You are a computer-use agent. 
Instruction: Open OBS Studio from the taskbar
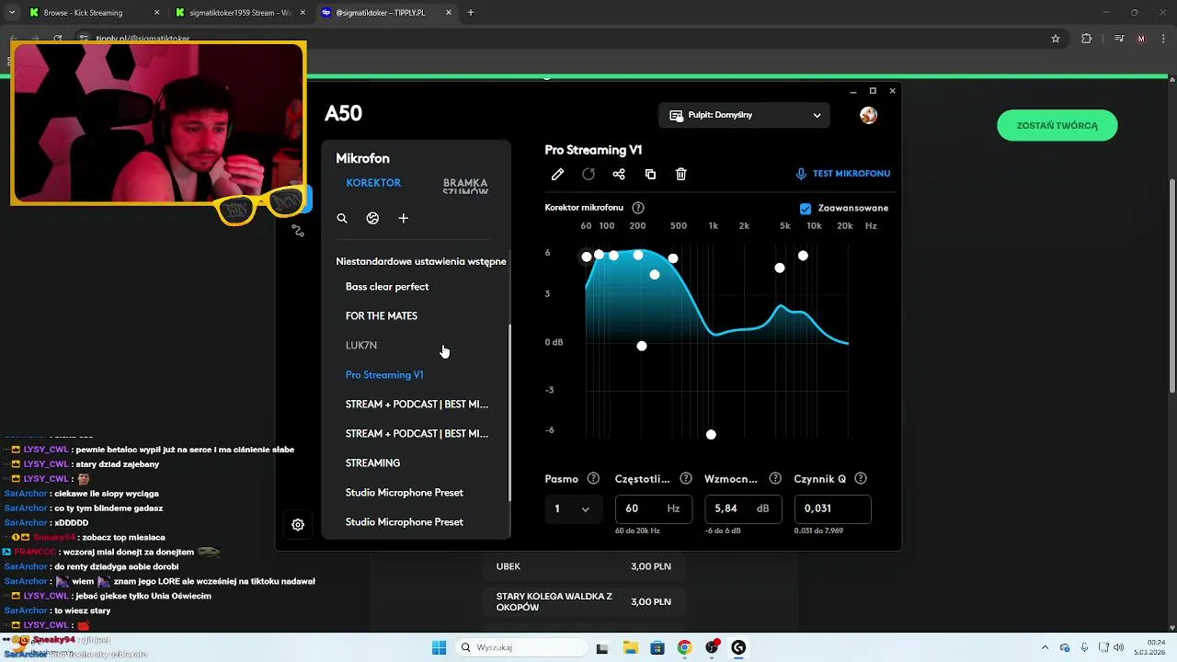pos(711,647)
